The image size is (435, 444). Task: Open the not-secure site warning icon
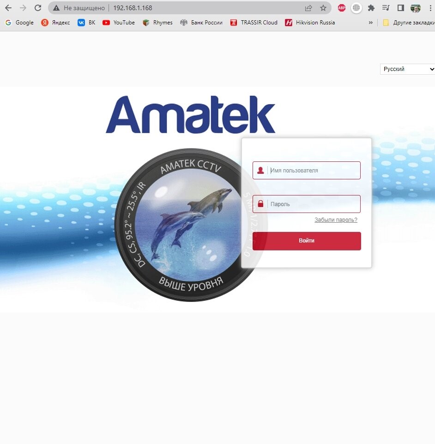coord(56,8)
